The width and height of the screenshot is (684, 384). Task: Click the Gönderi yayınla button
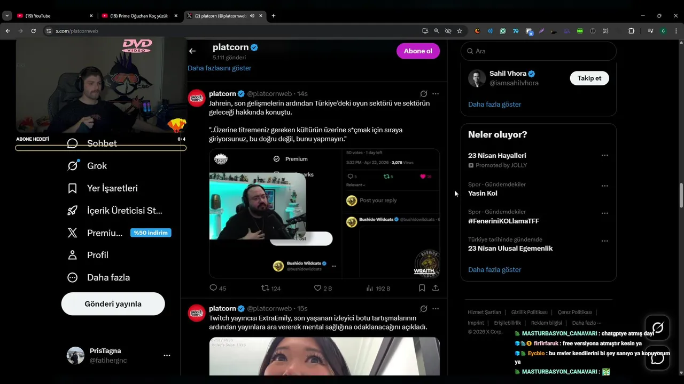pos(113,304)
